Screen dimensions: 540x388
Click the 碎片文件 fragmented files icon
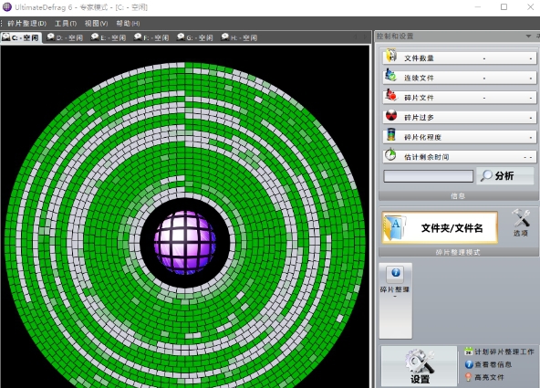click(x=391, y=95)
